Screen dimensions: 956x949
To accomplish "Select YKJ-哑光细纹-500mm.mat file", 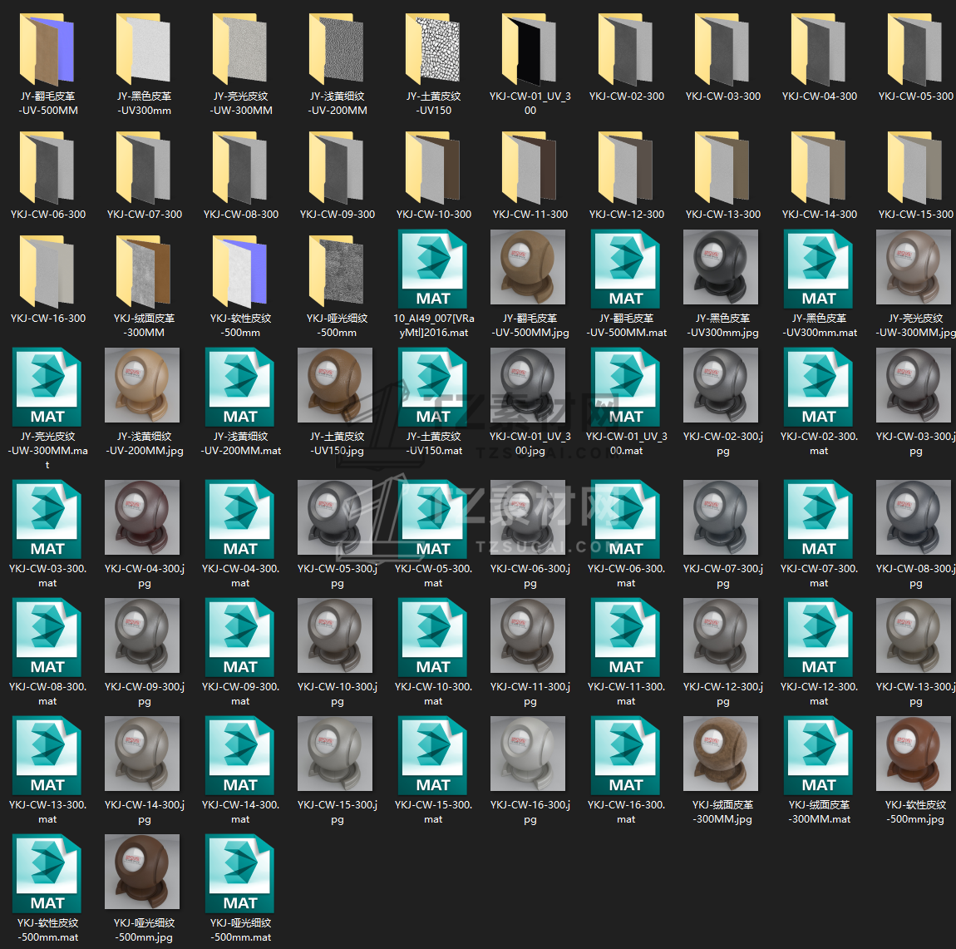I will [x=240, y=873].
